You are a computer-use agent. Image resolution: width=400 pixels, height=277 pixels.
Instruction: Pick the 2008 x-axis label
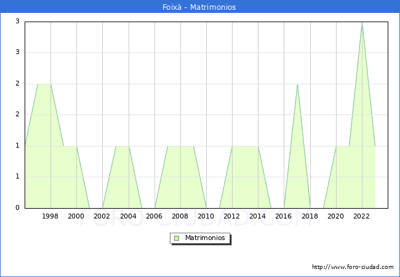click(x=180, y=216)
